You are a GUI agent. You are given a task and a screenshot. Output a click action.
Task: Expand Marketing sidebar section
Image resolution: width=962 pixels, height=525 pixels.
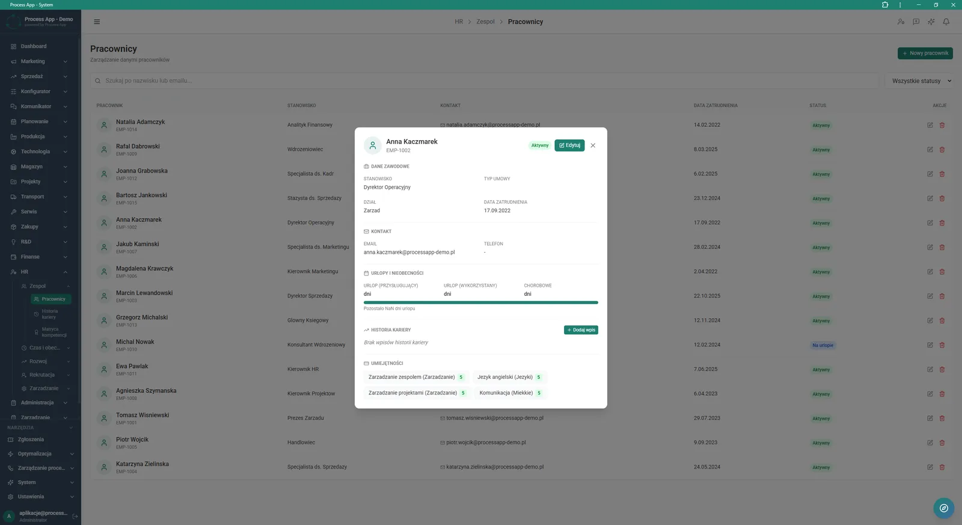[x=40, y=61]
